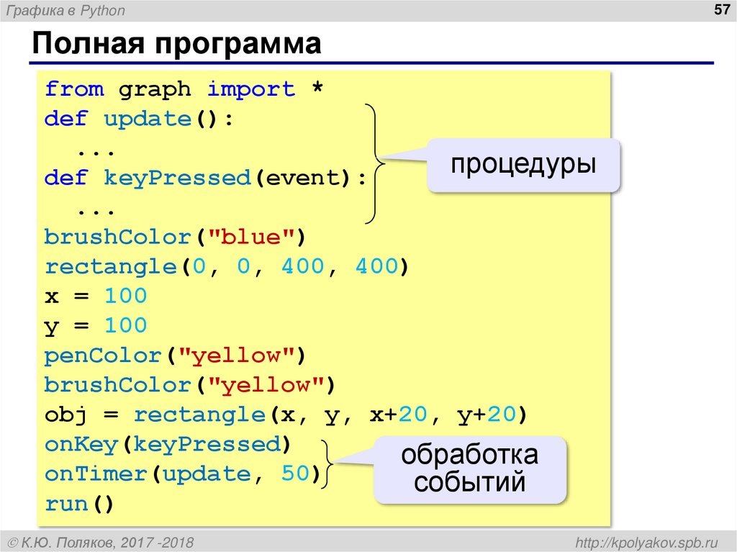Click the code line 'x = 100'
737x552 pixels.
click(x=96, y=297)
